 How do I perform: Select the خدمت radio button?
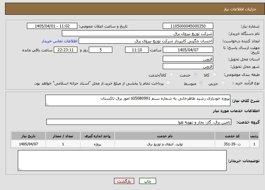[195, 75]
